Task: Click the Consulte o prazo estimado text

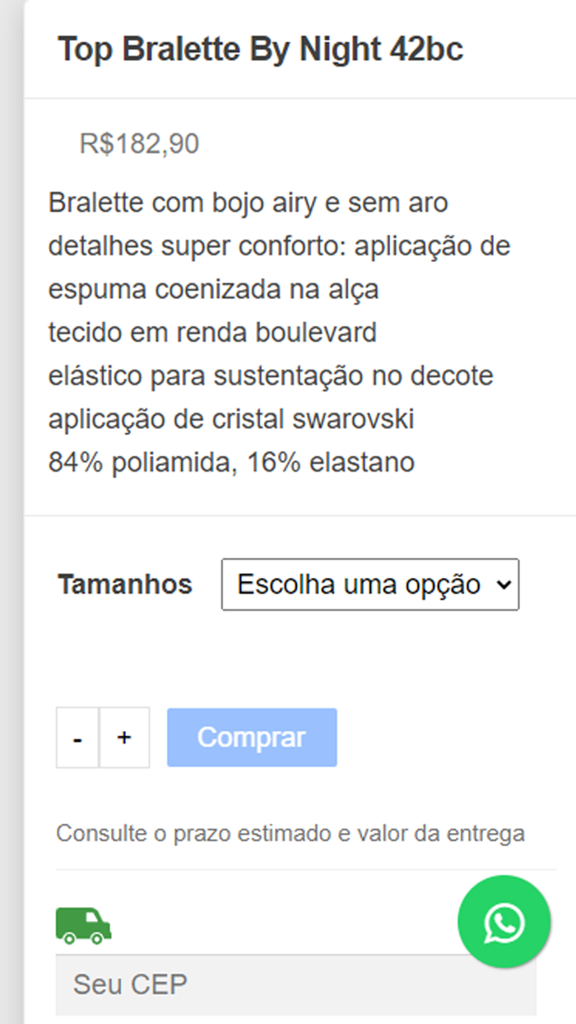Action: pos(291,832)
